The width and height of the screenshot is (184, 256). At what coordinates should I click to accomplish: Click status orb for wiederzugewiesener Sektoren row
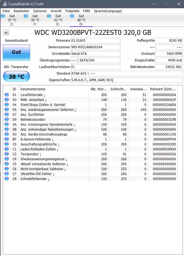click(7, 109)
